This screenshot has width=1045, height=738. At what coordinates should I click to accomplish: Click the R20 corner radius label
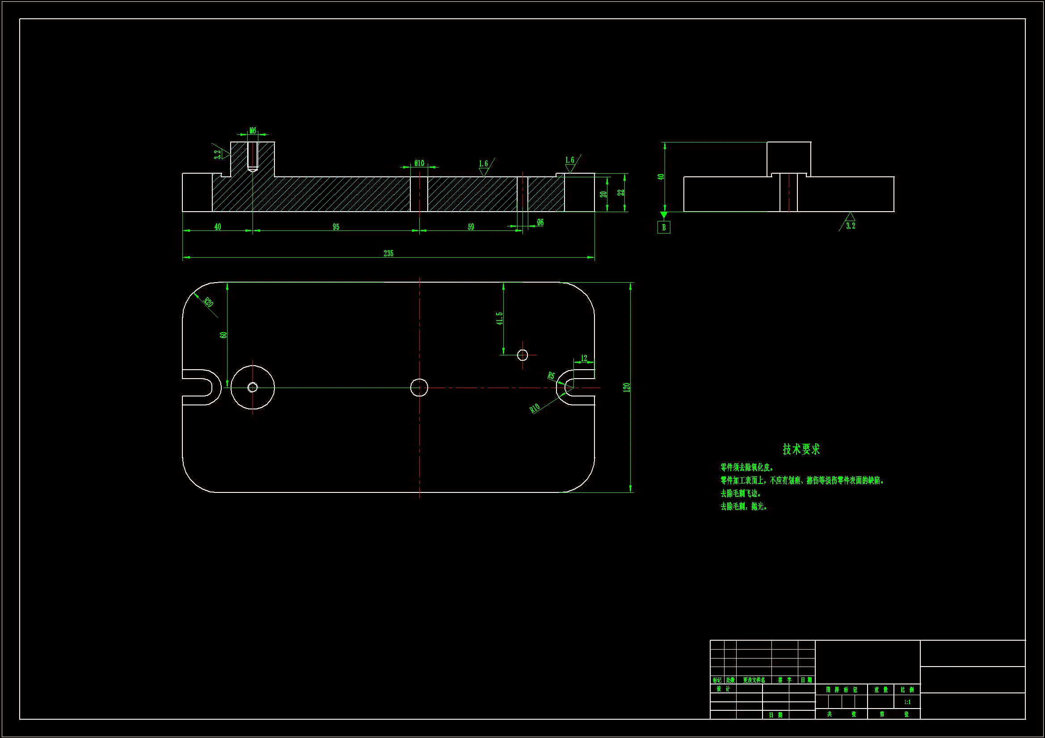pos(208,302)
